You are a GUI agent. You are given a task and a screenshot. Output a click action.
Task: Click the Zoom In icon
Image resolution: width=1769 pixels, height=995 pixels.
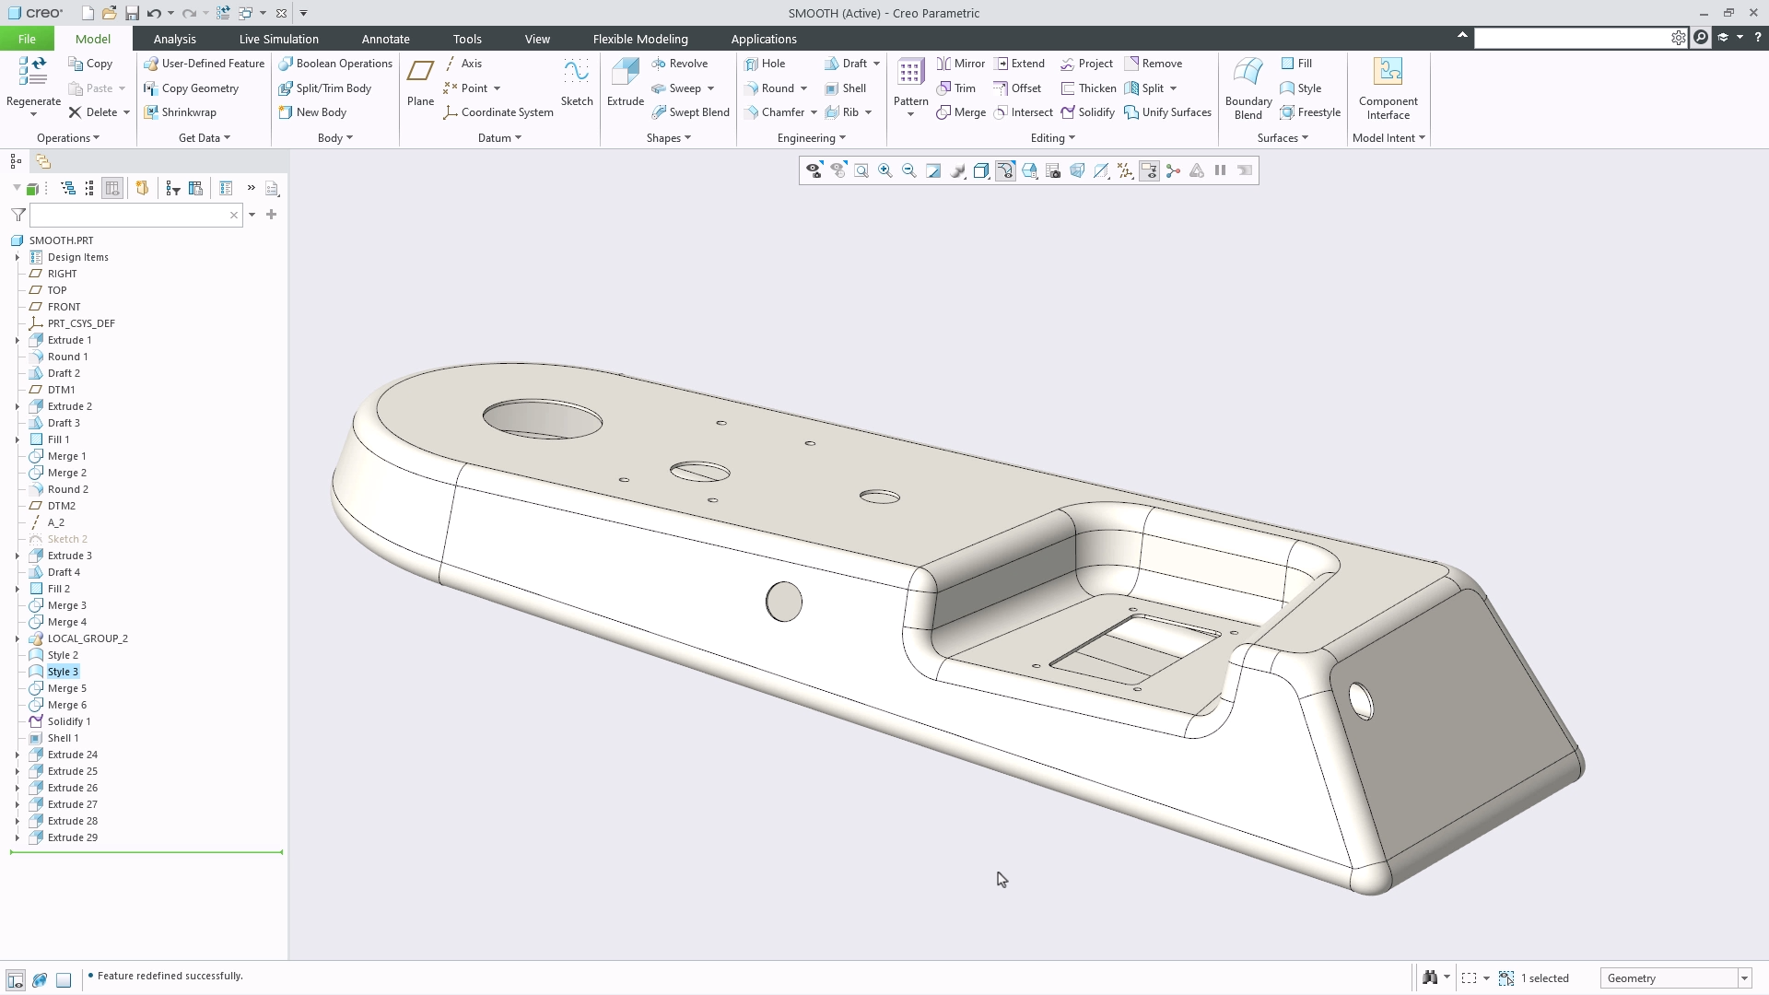885,170
